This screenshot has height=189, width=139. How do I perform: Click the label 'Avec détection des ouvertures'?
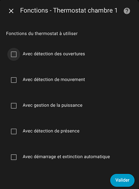[54, 54]
